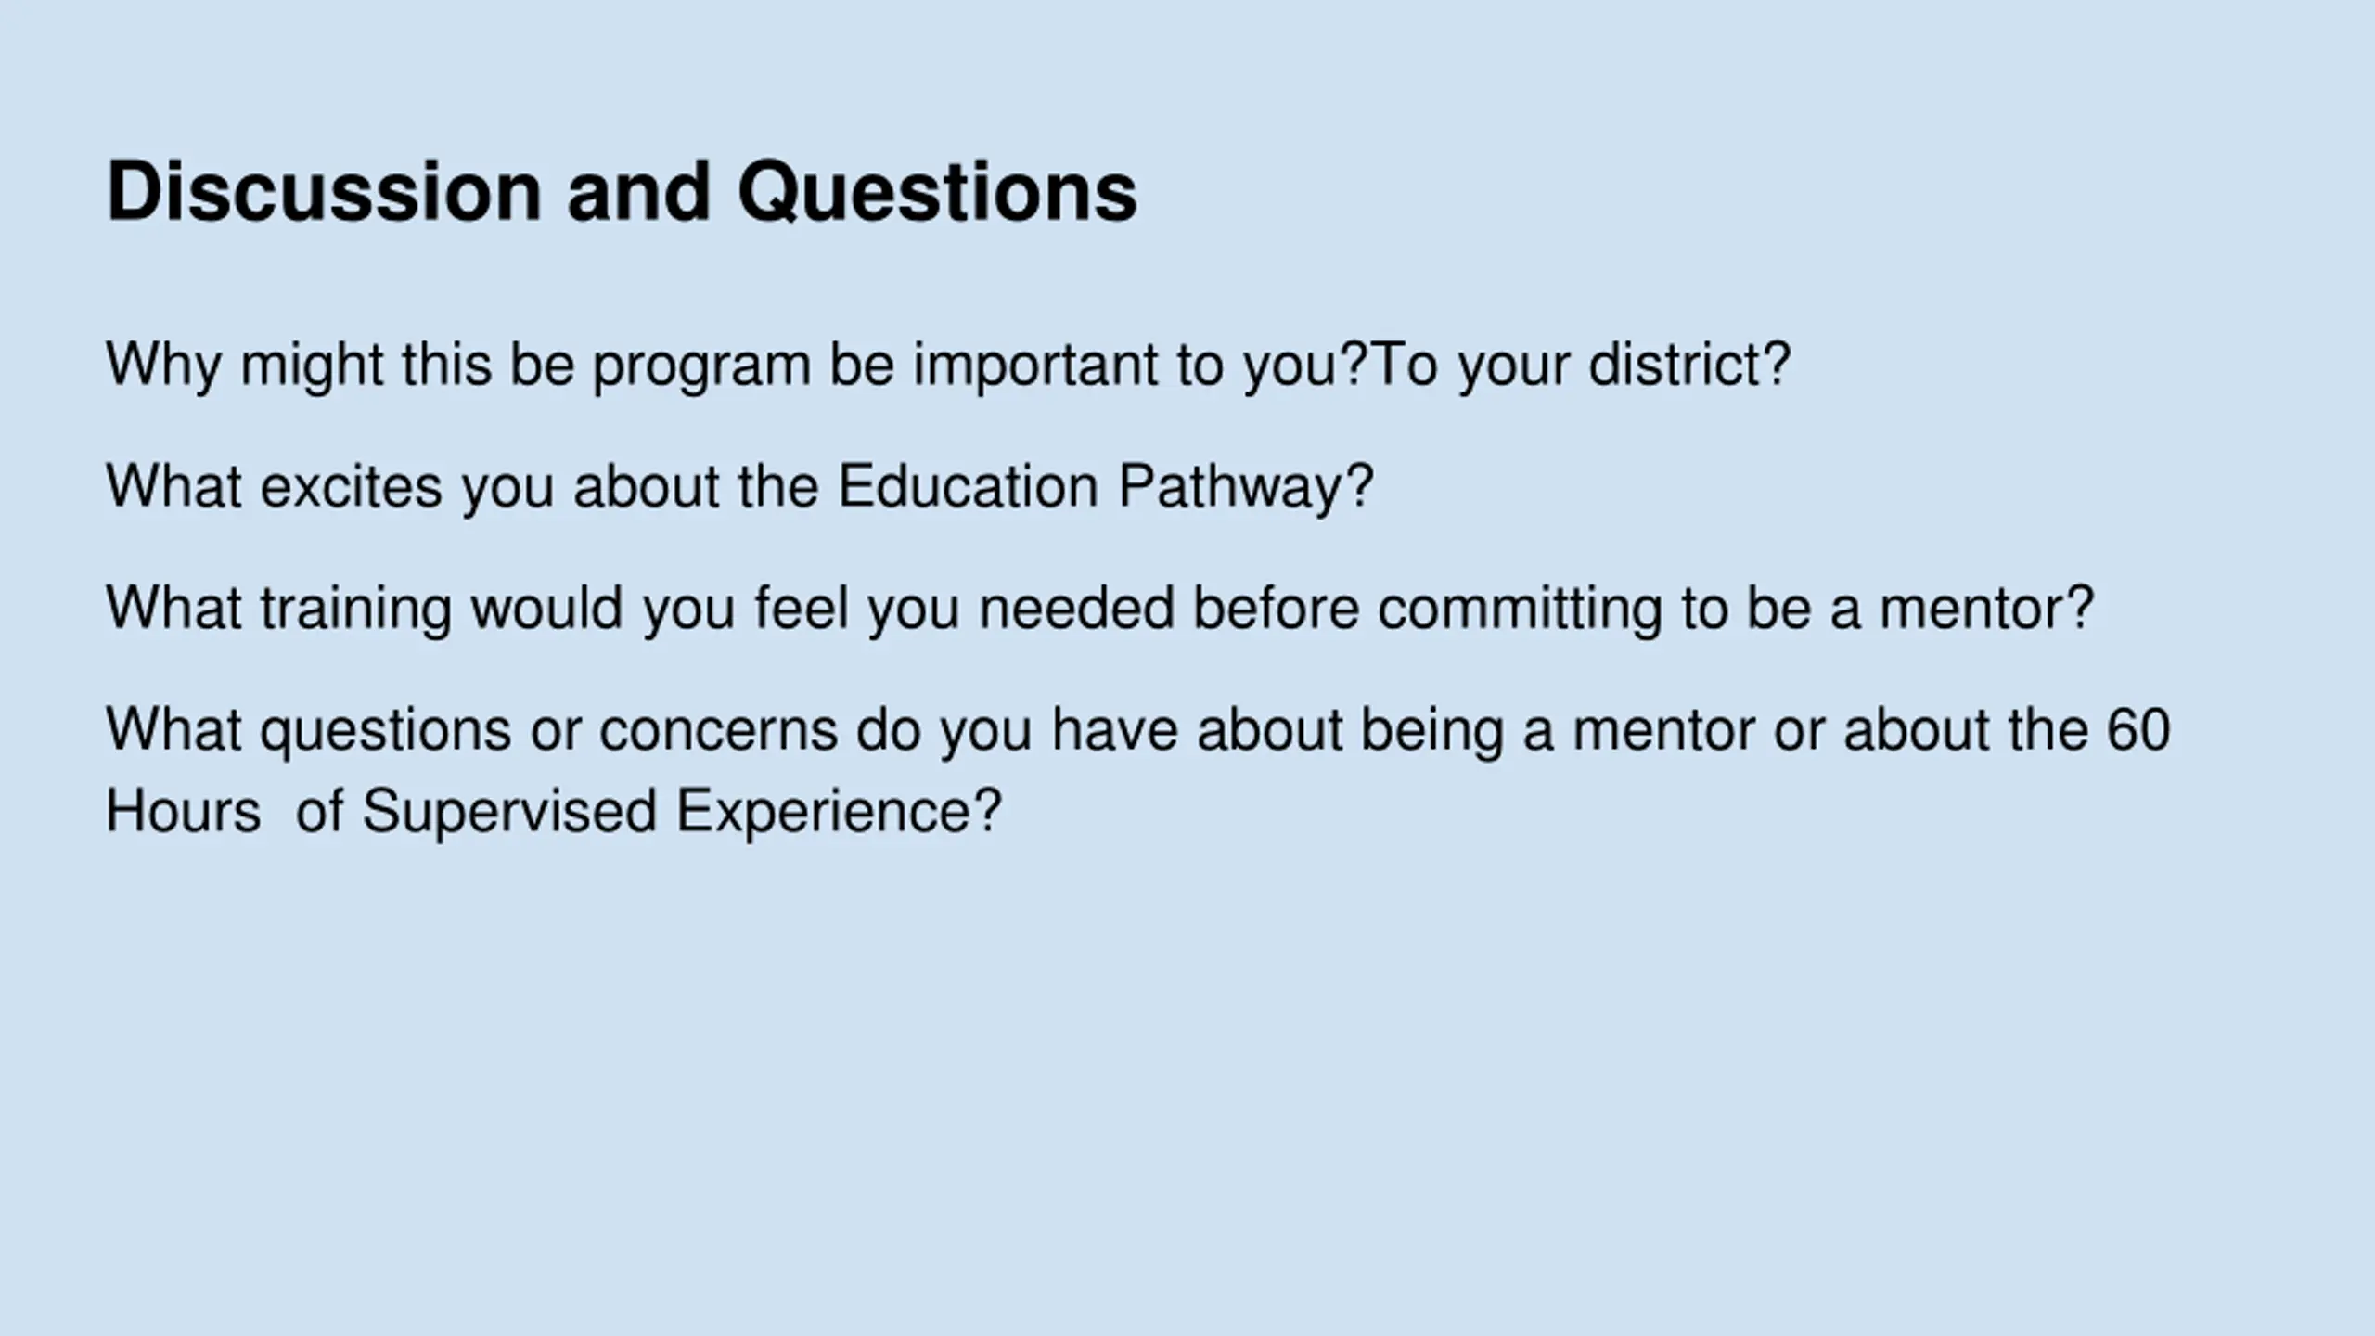
Task: Click the text 'Hours of Supervised Experience?'
Action: [554, 811]
